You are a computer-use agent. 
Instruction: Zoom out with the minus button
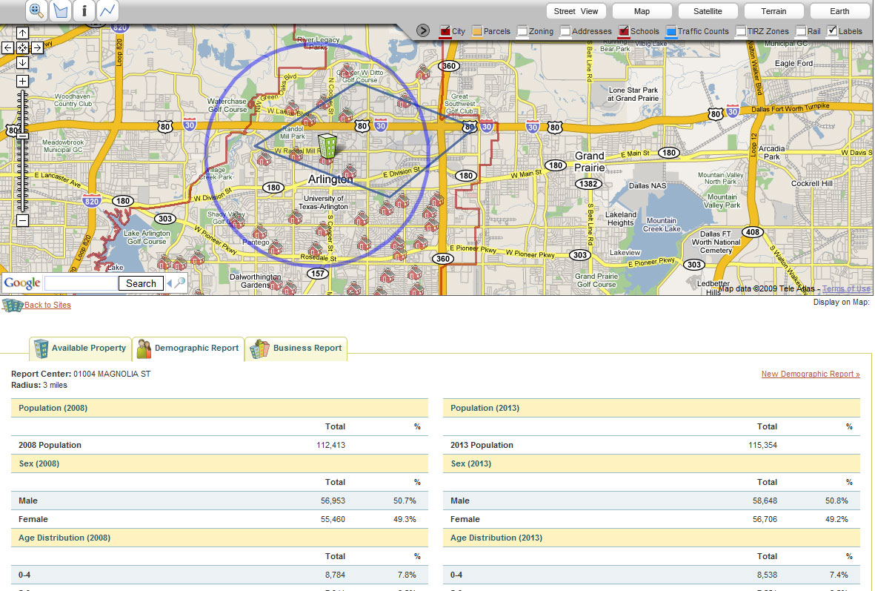click(x=22, y=221)
